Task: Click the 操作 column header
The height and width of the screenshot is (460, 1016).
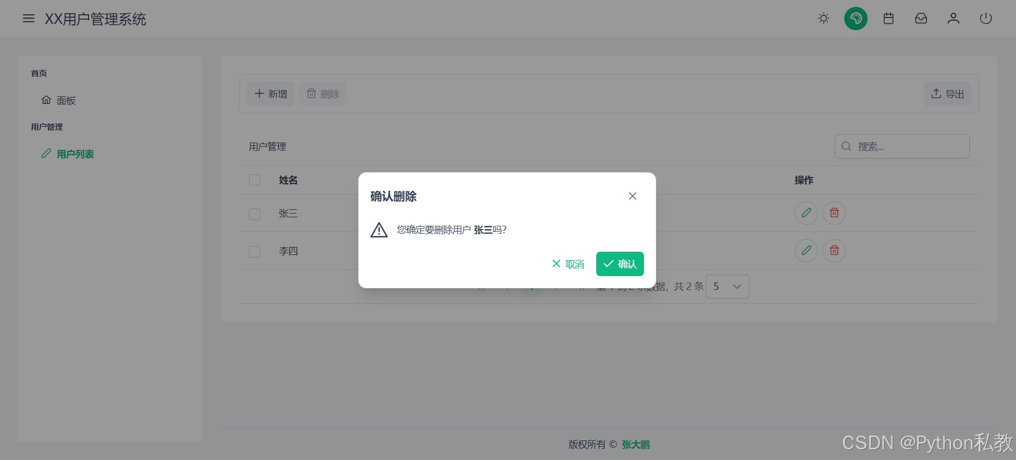Action: pyautogui.click(x=804, y=180)
